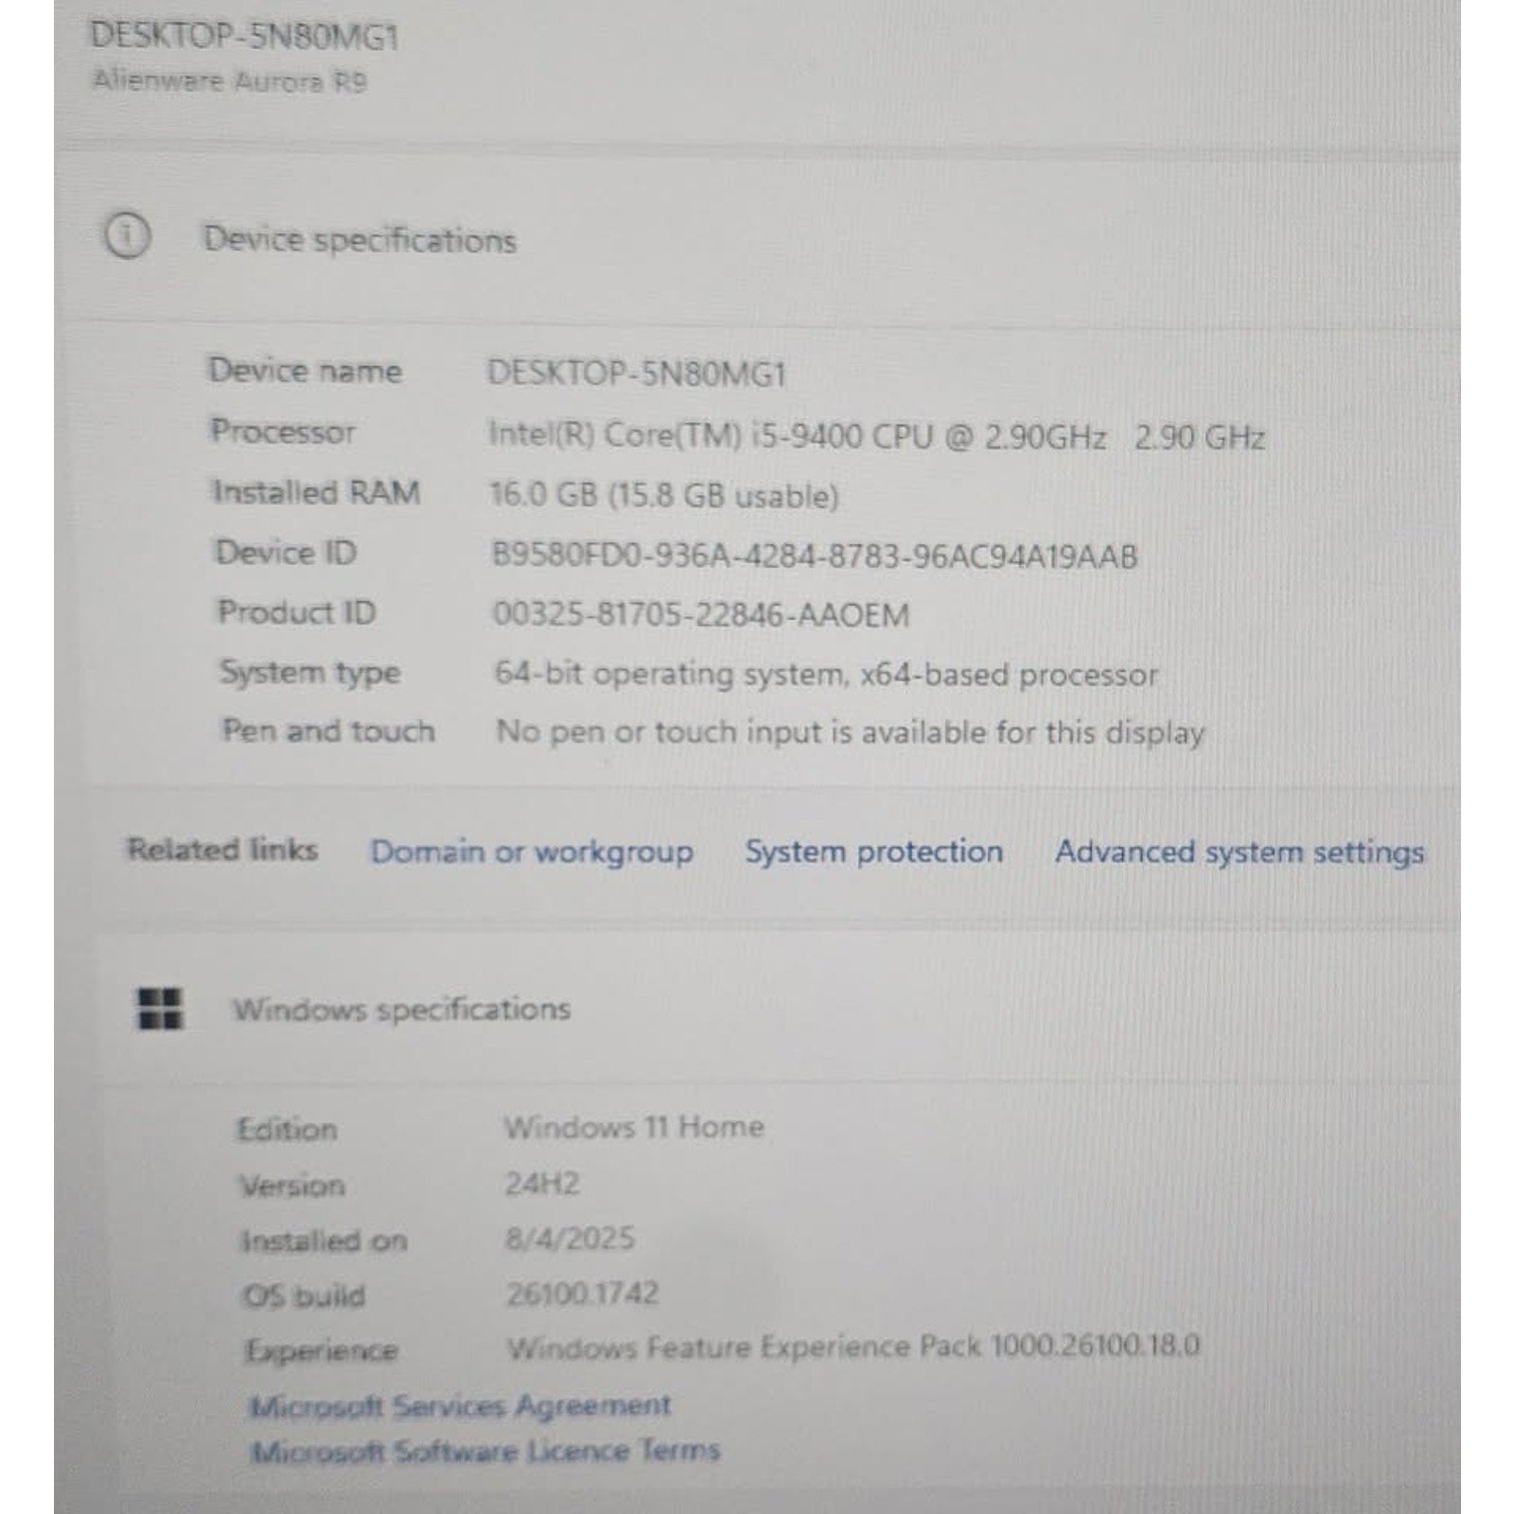
Task: Open the System protection link
Action: tap(873, 852)
